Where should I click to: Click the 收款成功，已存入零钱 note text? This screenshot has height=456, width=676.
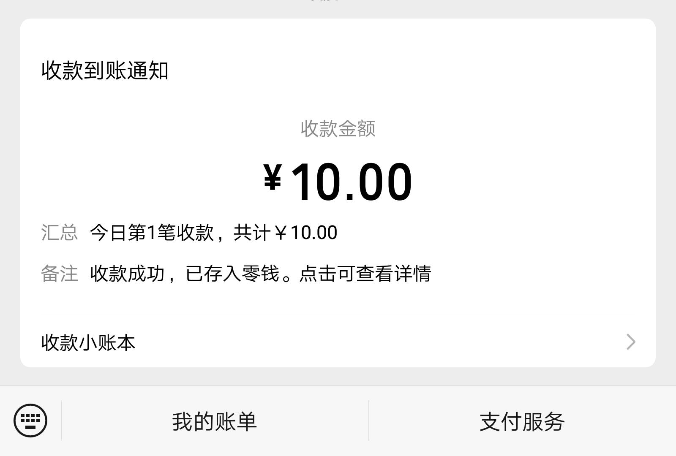pyautogui.click(x=185, y=274)
